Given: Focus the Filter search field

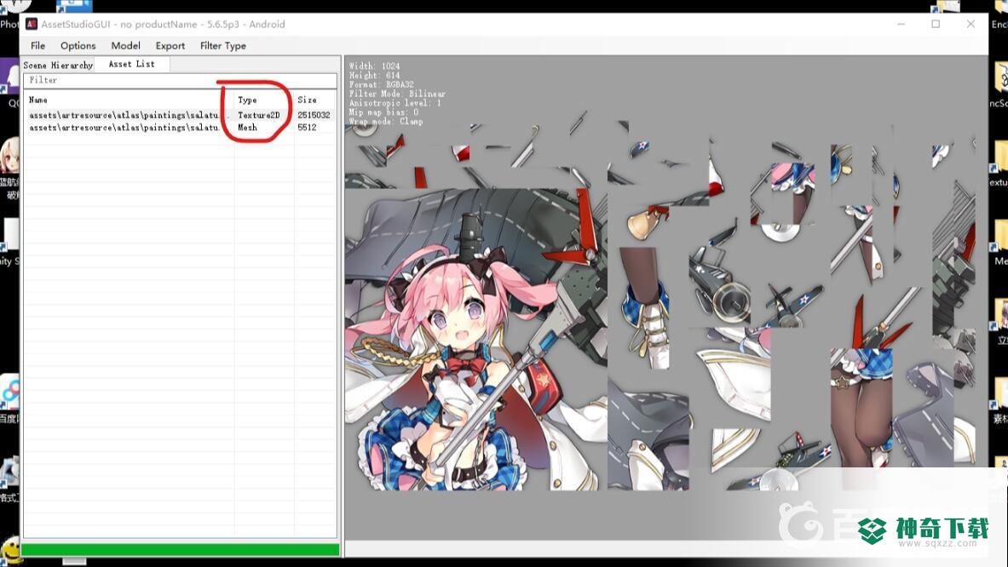Looking at the screenshot, I should click(180, 80).
